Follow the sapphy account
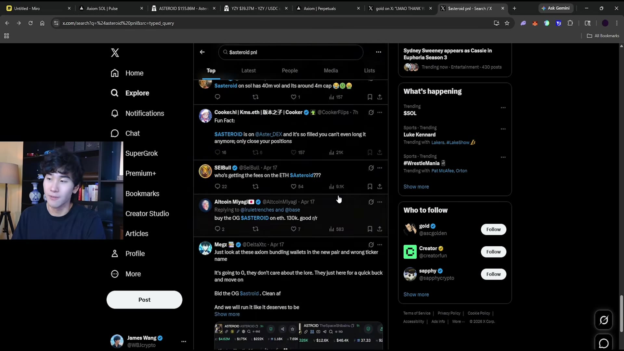This screenshot has height=351, width=624. [x=493, y=274]
